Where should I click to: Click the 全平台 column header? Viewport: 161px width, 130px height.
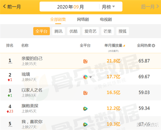pos(85,45)
